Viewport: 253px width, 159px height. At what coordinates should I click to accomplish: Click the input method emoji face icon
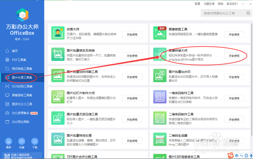(246, 156)
